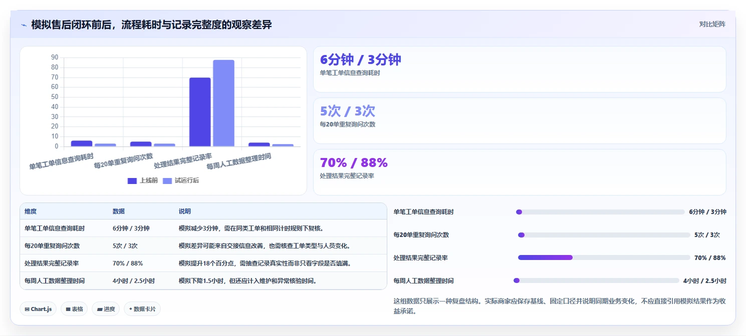This screenshot has width=746, height=336.
Task: Click the pulse icon before the page title
Action: (24, 25)
